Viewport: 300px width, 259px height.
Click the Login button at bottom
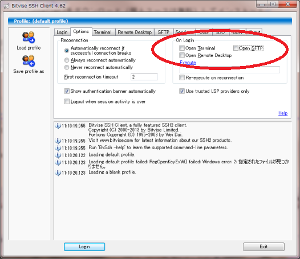pos(84,246)
